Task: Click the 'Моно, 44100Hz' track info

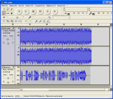Action: tap(8, 70)
